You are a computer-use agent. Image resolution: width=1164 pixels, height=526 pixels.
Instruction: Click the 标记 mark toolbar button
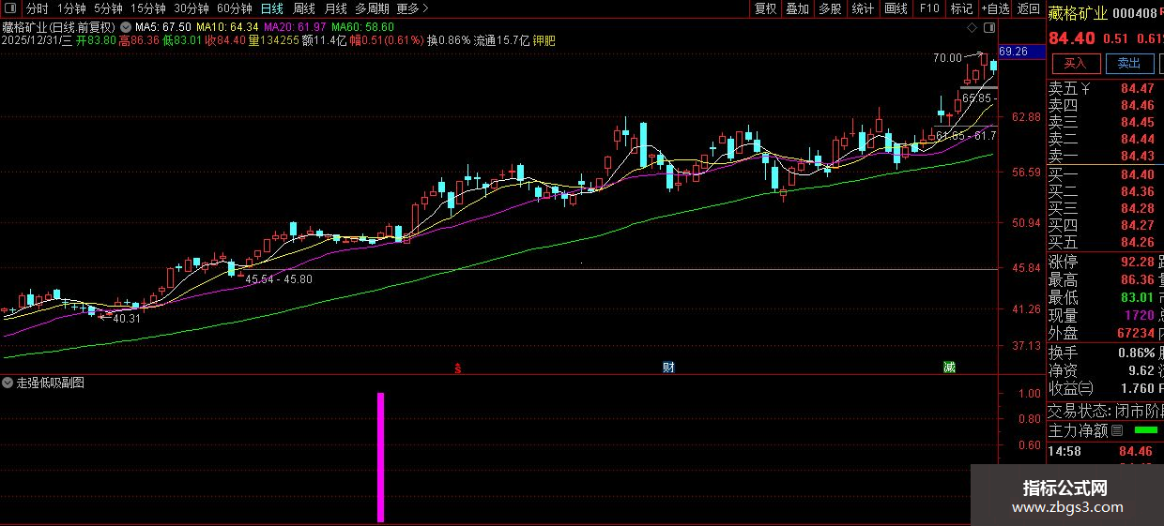coord(961,8)
